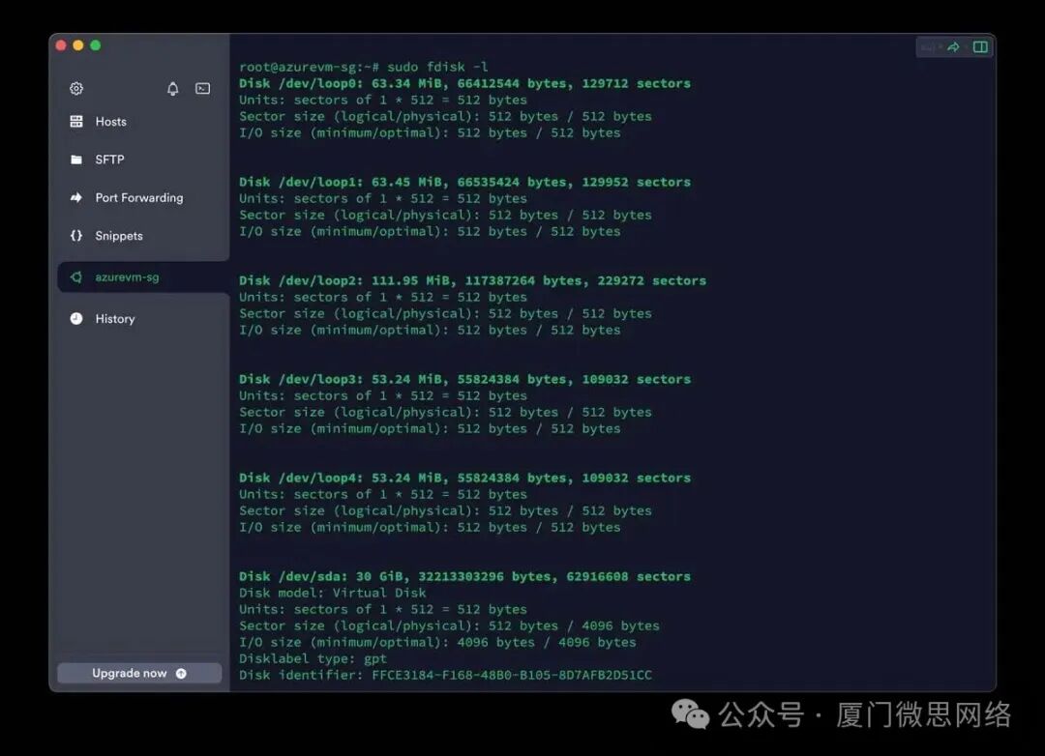Switch to the azurevm-sg session tab
The image size is (1045, 756).
[x=143, y=277]
